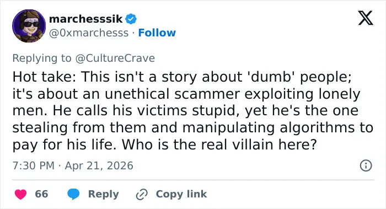Viewport: 386px width, 209px height.
Task: Open marchesssik's profile avatar
Action: pyautogui.click(x=29, y=26)
